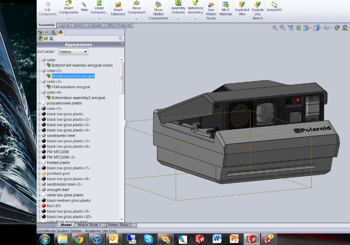This screenshot has width=350, height=245.
Task: Click View Decals icon in DisplayManager
Action: click(46, 38)
